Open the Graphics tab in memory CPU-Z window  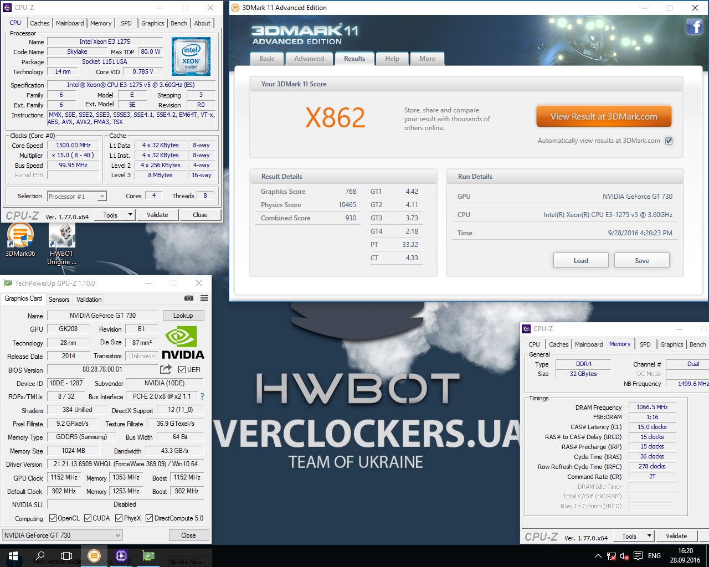[671, 344]
